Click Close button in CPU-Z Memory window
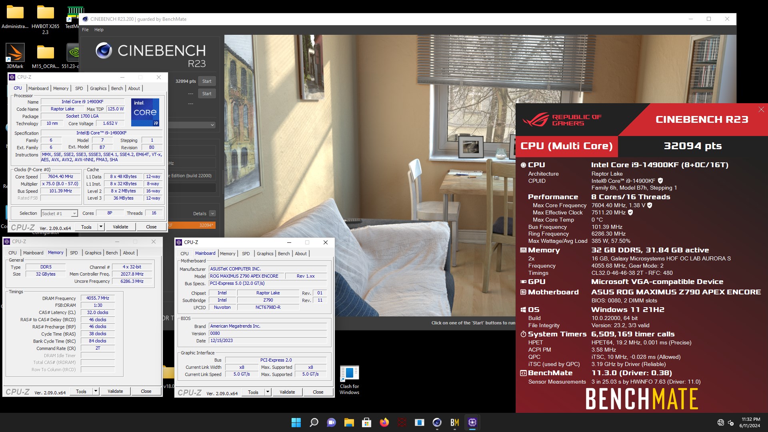Image resolution: width=768 pixels, height=432 pixels. pos(146,391)
